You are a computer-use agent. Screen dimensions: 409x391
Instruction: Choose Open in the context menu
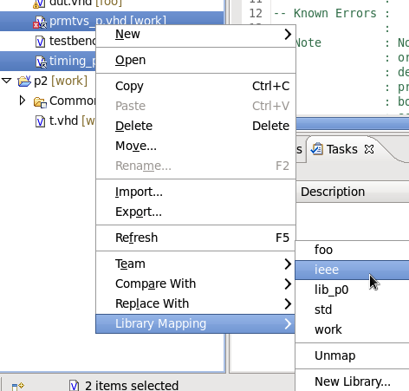196,60
